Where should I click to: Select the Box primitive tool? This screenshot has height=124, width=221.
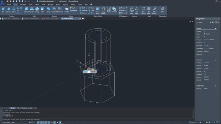[3, 10]
